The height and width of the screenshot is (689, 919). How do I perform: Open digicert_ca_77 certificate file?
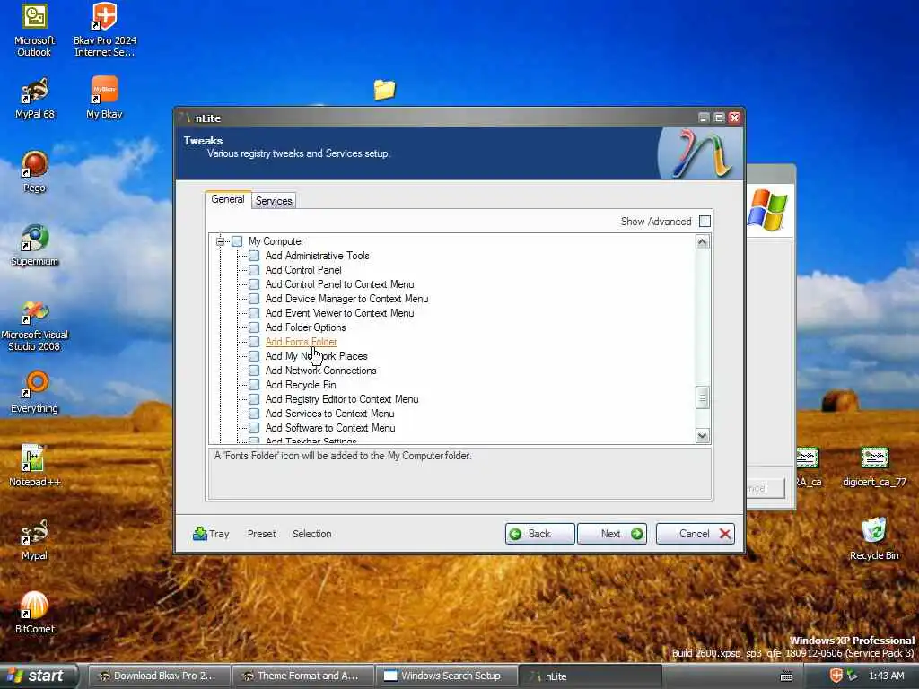pos(874,467)
